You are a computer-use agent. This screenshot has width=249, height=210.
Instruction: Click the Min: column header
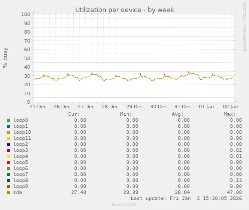126,114
